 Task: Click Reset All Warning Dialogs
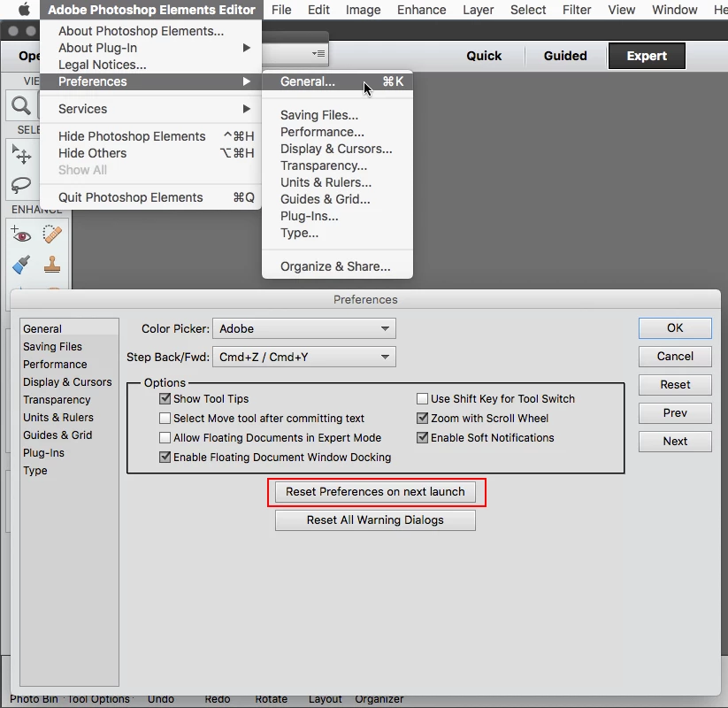[x=375, y=520]
